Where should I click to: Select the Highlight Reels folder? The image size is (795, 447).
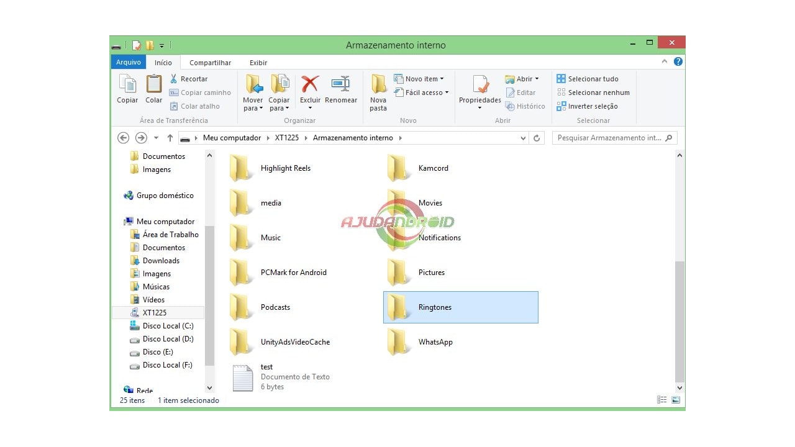(x=270, y=168)
